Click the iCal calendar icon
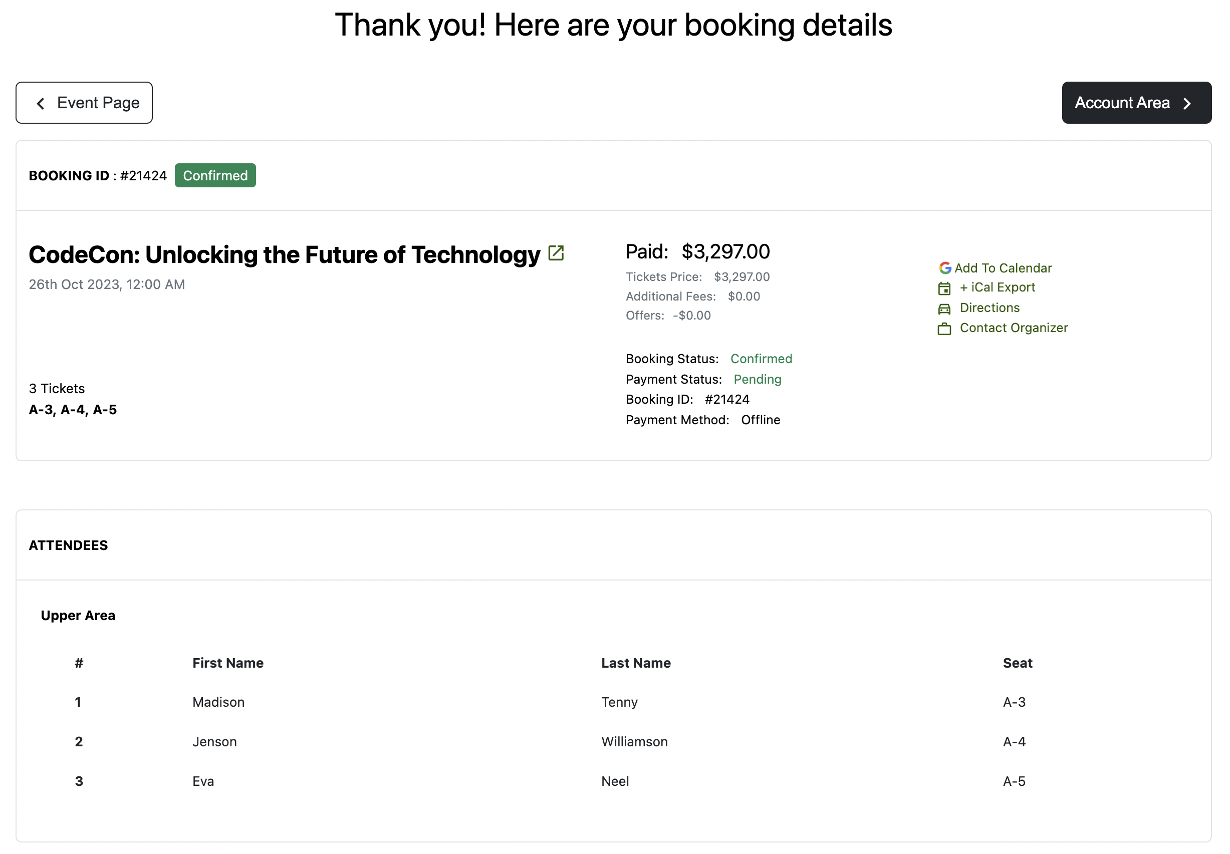The width and height of the screenshot is (1230, 854). tap(944, 289)
